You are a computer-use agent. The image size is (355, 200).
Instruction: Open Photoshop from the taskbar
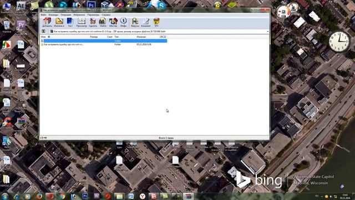click(x=85, y=196)
